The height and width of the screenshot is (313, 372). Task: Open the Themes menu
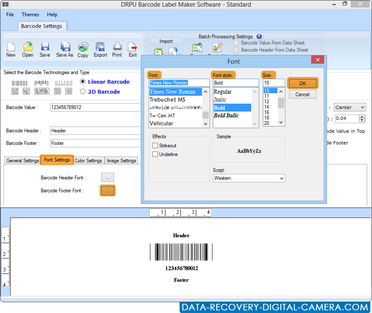click(30, 14)
